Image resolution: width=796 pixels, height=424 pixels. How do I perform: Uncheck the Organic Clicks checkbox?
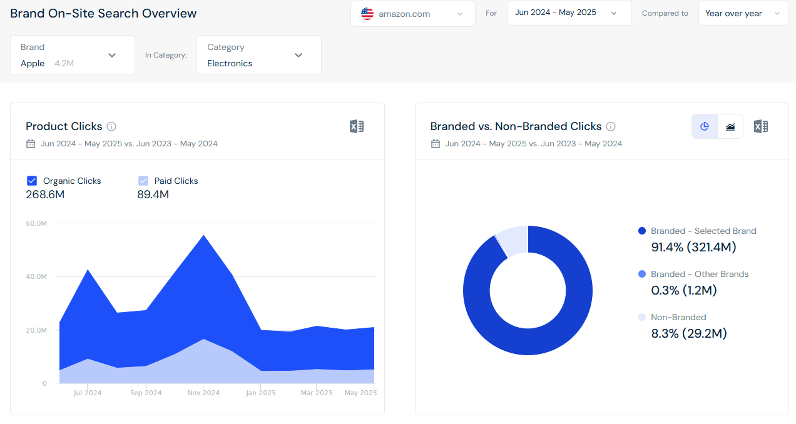32,181
